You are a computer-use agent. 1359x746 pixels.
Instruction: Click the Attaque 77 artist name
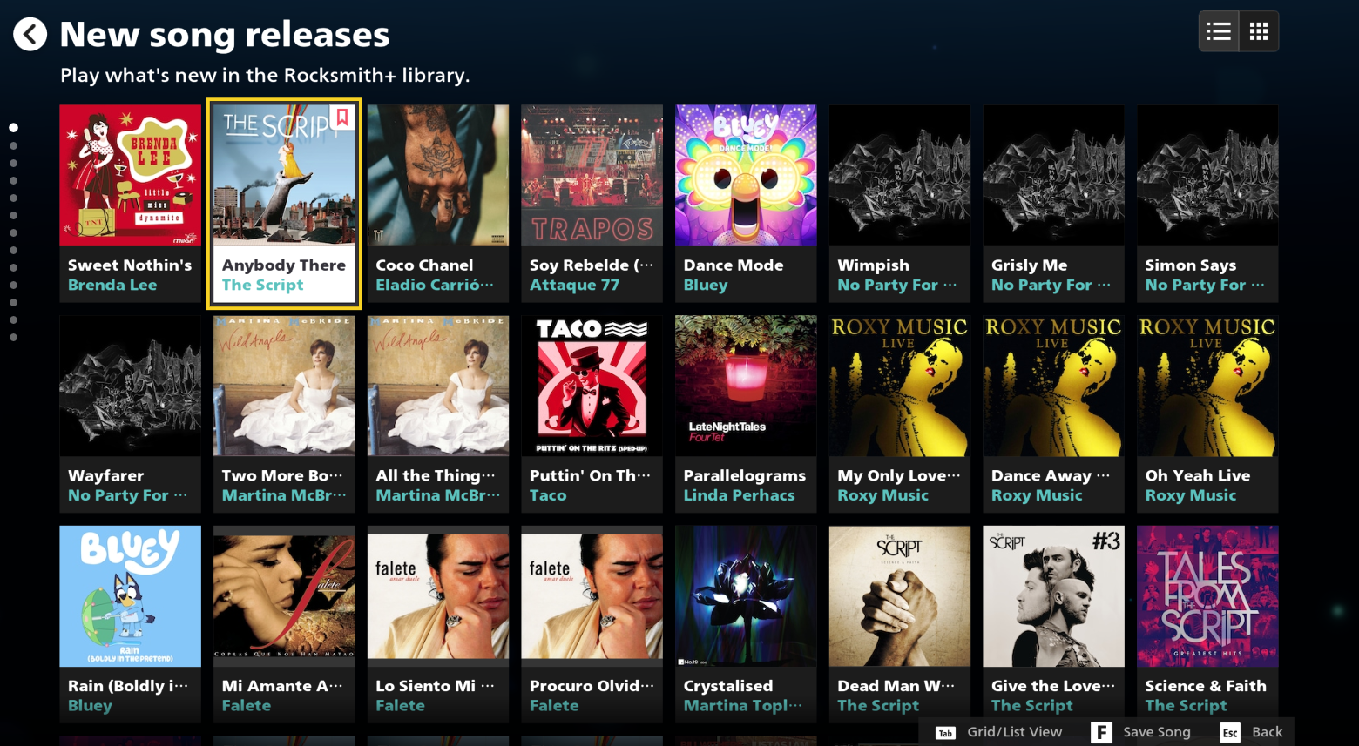point(574,285)
